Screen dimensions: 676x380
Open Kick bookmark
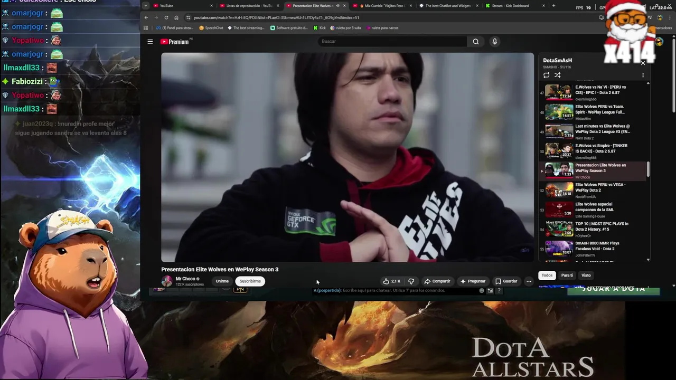click(x=320, y=28)
